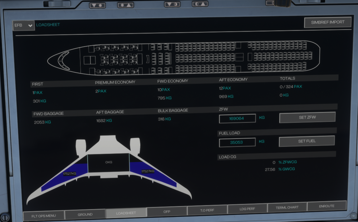This screenshot has width=358, height=222.
Task: Open the EFB dropdown menu
Action: [x=23, y=25]
